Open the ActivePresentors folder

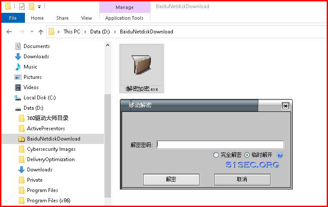[46, 129]
